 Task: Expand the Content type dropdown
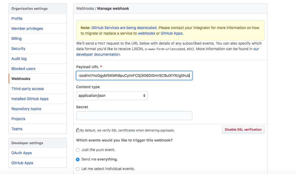[x=112, y=96]
